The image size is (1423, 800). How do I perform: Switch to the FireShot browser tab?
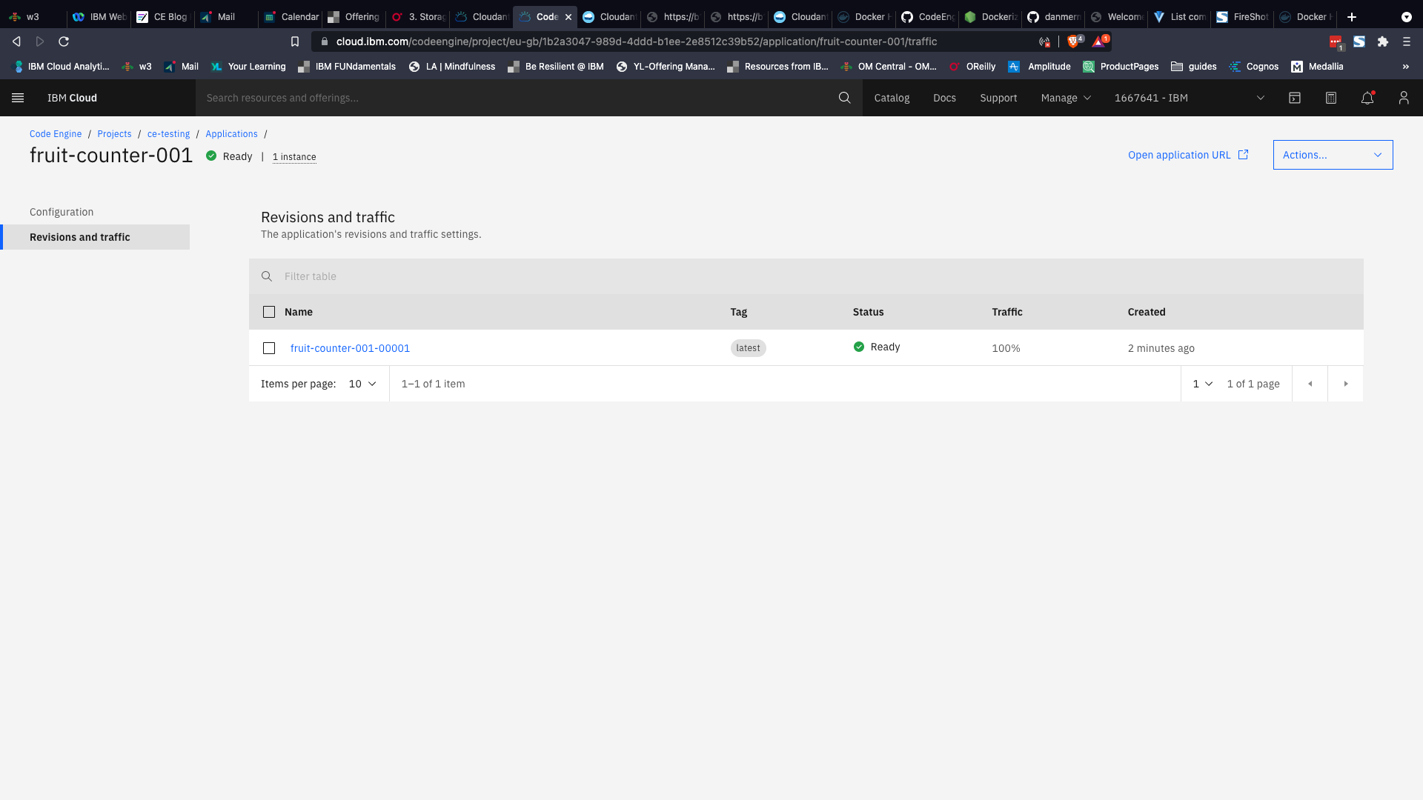pyautogui.click(x=1243, y=16)
